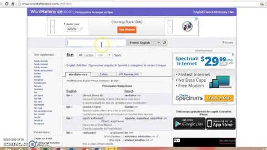This screenshot has height=150, width=267.
Task: Open the Synonymes anglais link
Action: tap(101, 65)
